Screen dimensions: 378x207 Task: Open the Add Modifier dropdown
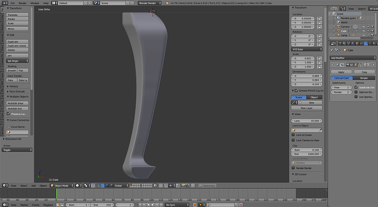353,58
